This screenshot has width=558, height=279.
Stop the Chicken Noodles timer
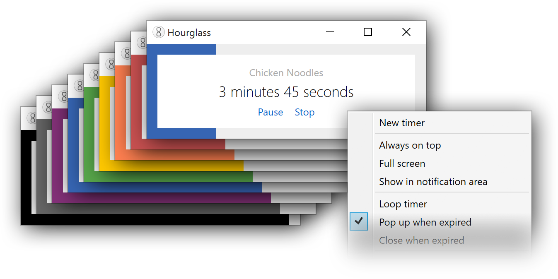pos(304,112)
